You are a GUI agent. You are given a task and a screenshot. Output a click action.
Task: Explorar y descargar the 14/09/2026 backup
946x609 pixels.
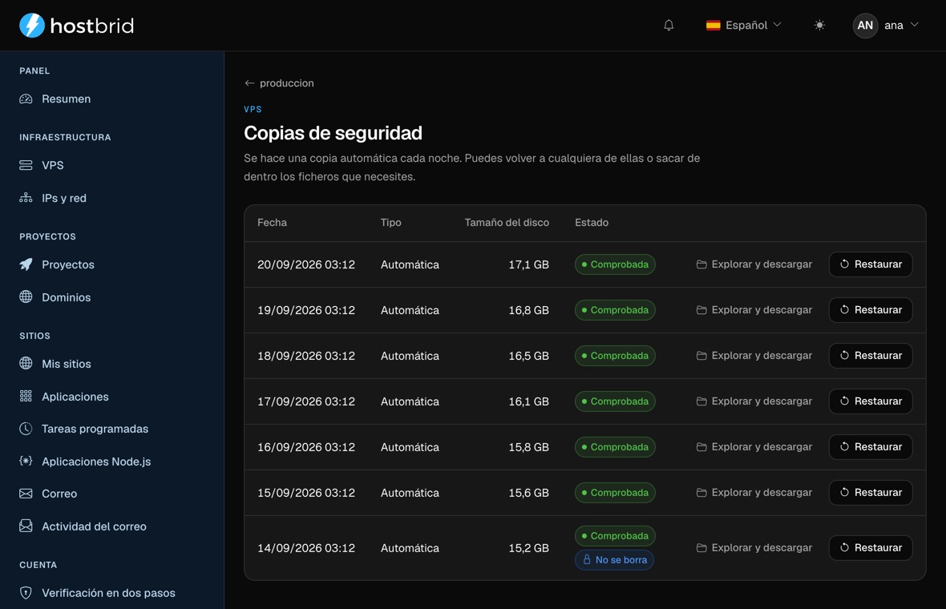tap(754, 547)
